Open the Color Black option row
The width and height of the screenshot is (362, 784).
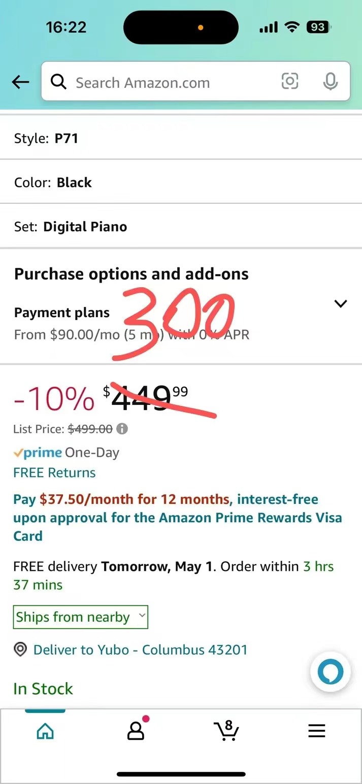[181, 182]
